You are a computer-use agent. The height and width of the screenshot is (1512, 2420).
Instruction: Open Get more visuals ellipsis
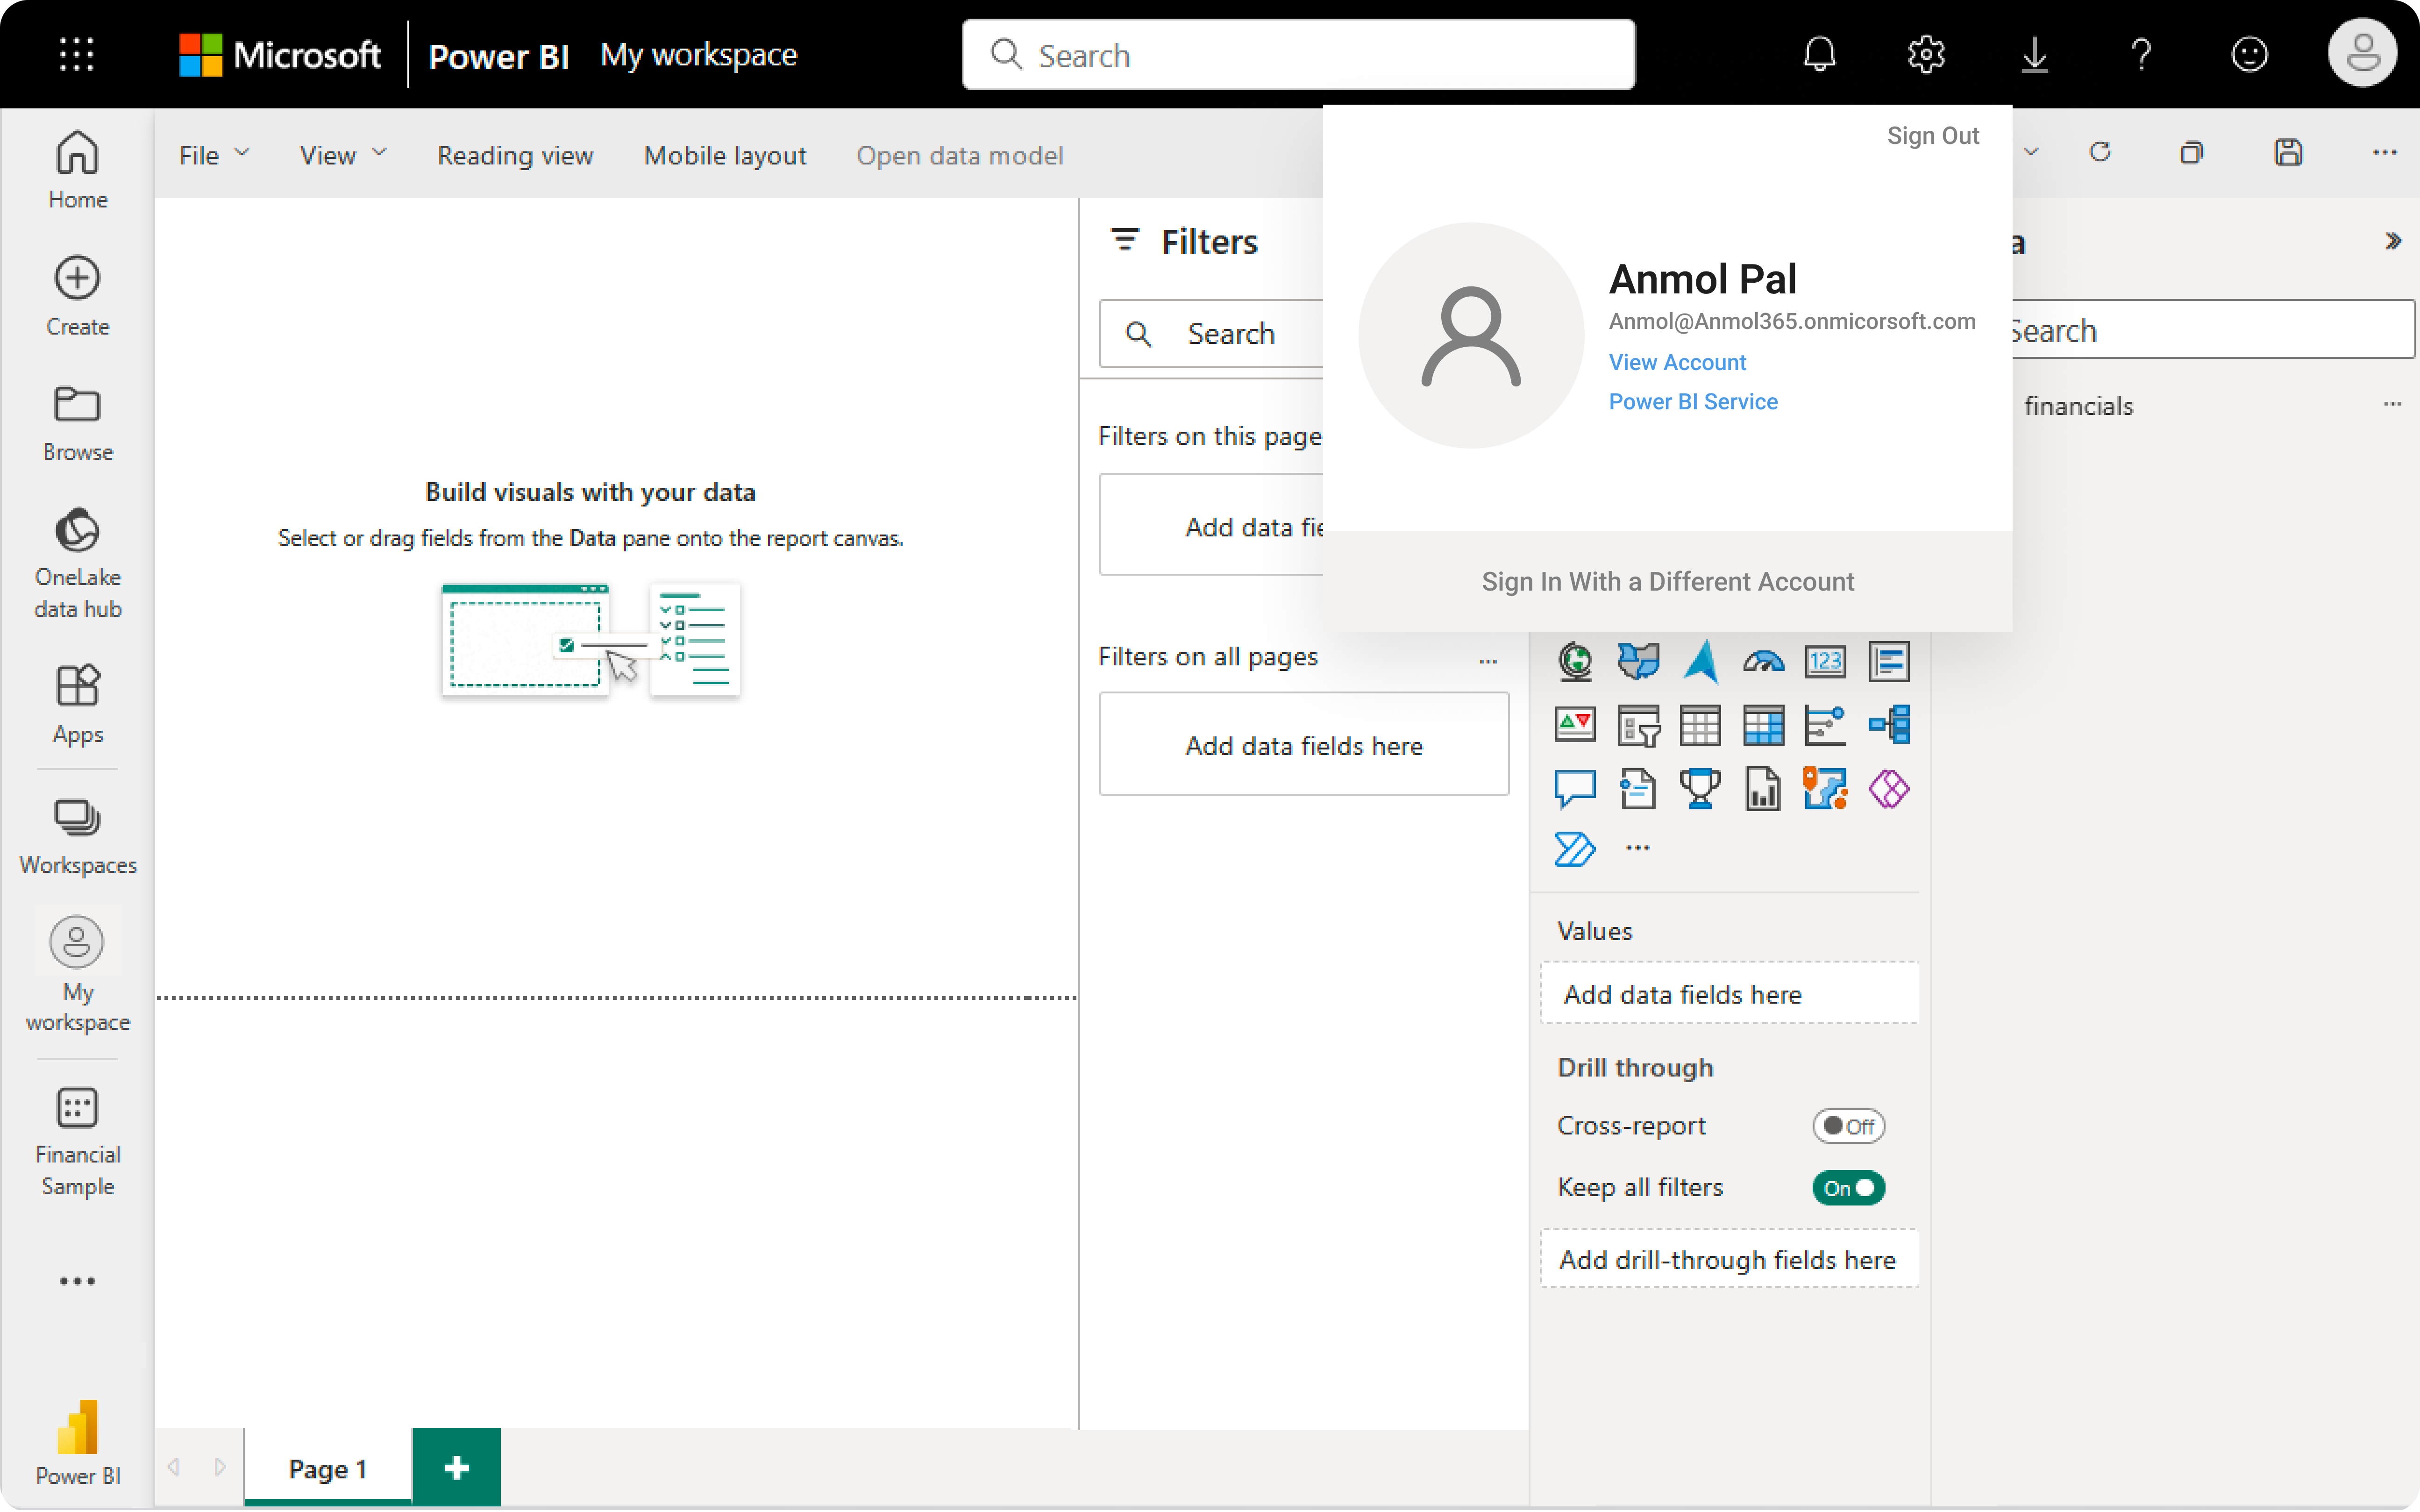pyautogui.click(x=1637, y=848)
